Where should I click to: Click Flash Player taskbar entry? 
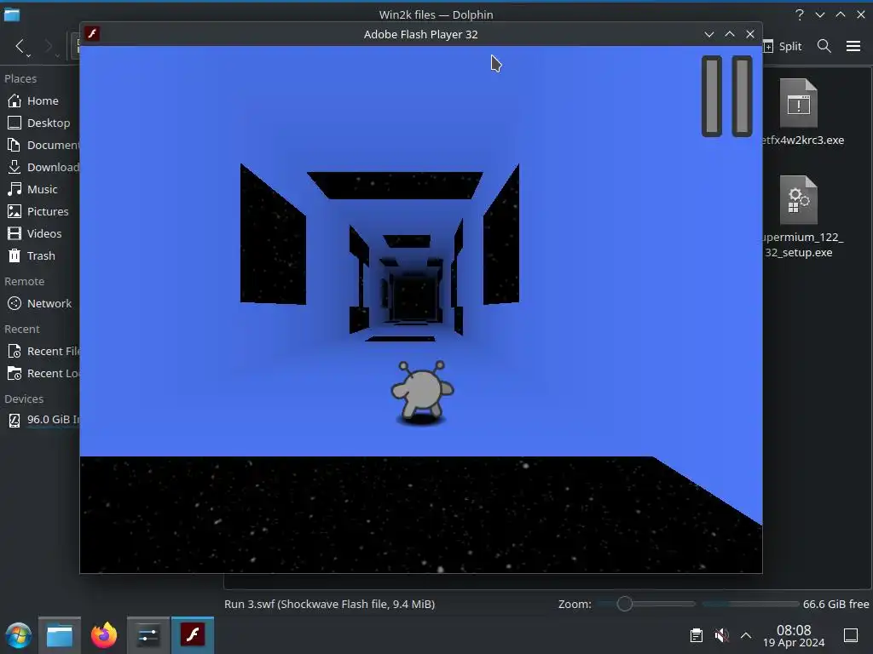point(193,635)
